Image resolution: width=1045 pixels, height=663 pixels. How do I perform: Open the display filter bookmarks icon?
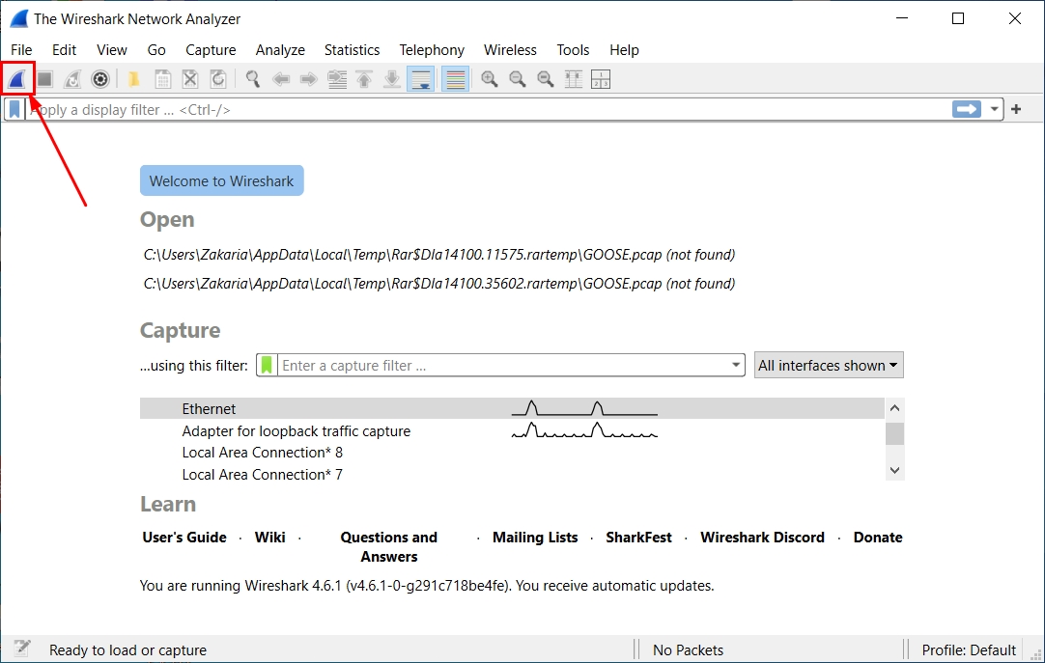tap(13, 109)
